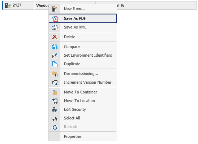The image size is (198, 144).
Task: Select item row 2127 in list
Action: click(99, 5)
